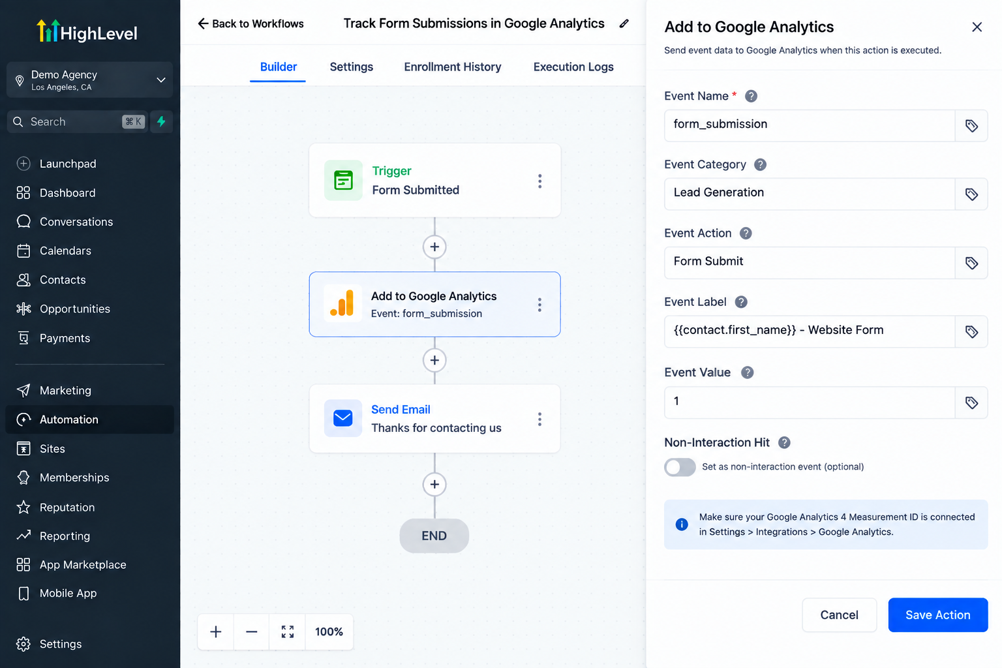Screen dimensions: 1002x668
Task: Insert custom value tag for Event Category
Action: pyautogui.click(x=971, y=194)
